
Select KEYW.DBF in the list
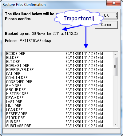[59, 98]
